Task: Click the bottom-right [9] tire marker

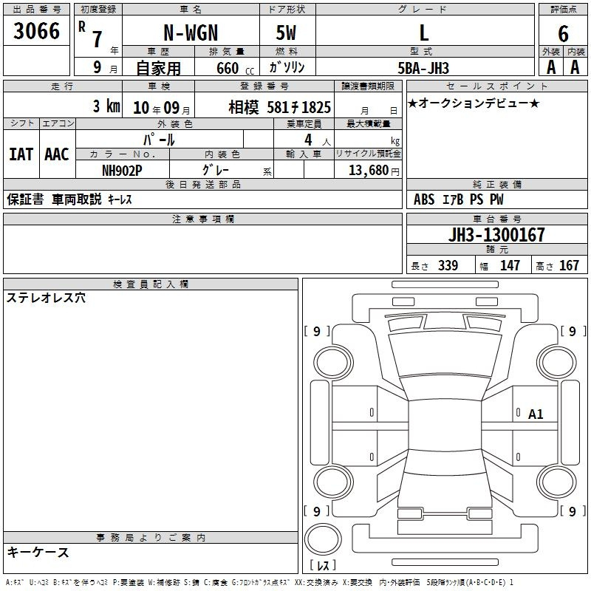Action: [573, 511]
